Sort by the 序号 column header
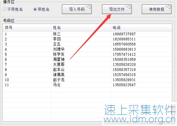 (x=27, y=28)
